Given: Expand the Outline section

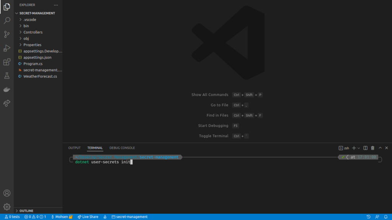Looking at the screenshot, I should pos(25,210).
